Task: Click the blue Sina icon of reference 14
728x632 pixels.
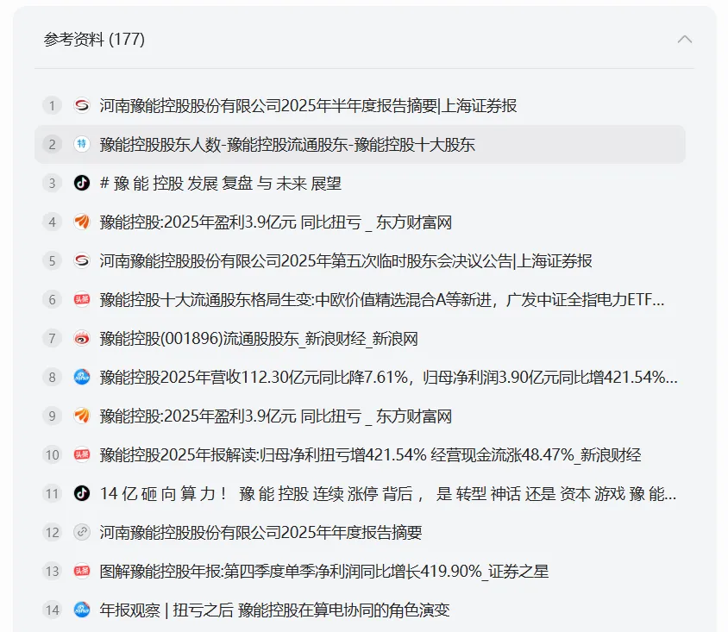Action: tap(82, 610)
